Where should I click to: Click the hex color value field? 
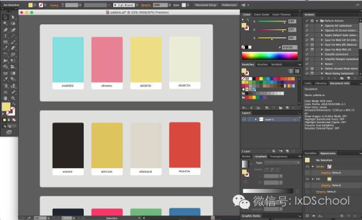[290, 47]
